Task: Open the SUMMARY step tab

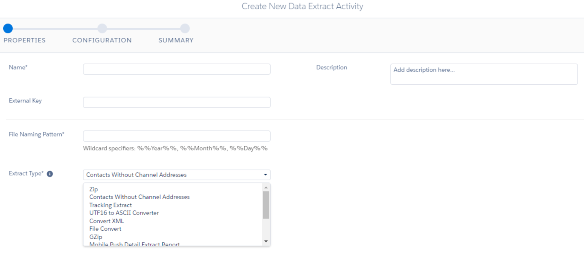Action: tap(176, 40)
